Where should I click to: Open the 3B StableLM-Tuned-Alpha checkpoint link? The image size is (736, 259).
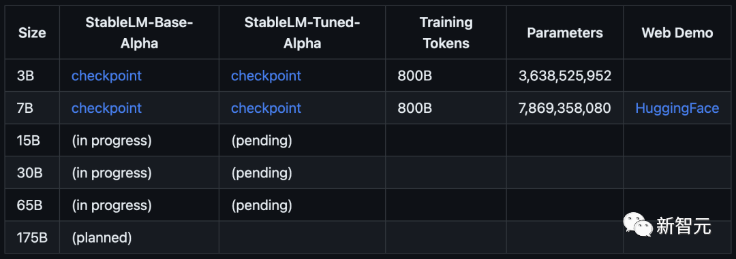(x=266, y=75)
